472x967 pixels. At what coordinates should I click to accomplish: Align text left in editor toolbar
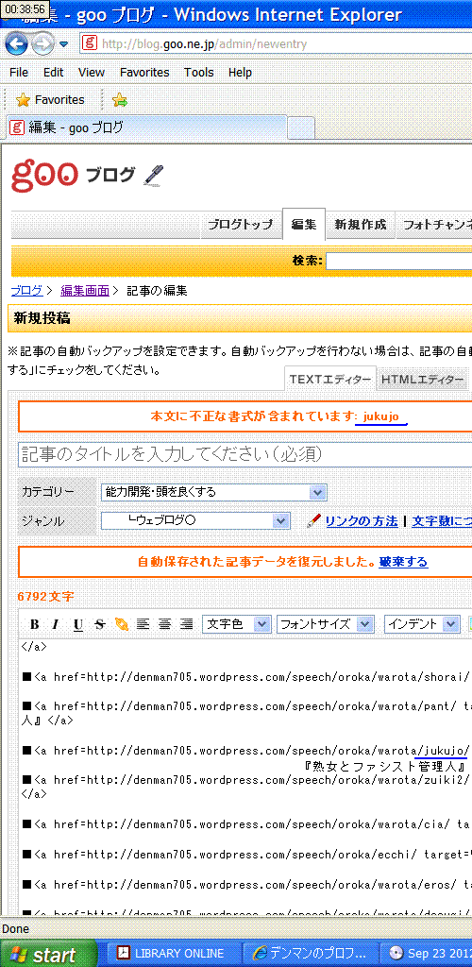pyautogui.click(x=143, y=625)
